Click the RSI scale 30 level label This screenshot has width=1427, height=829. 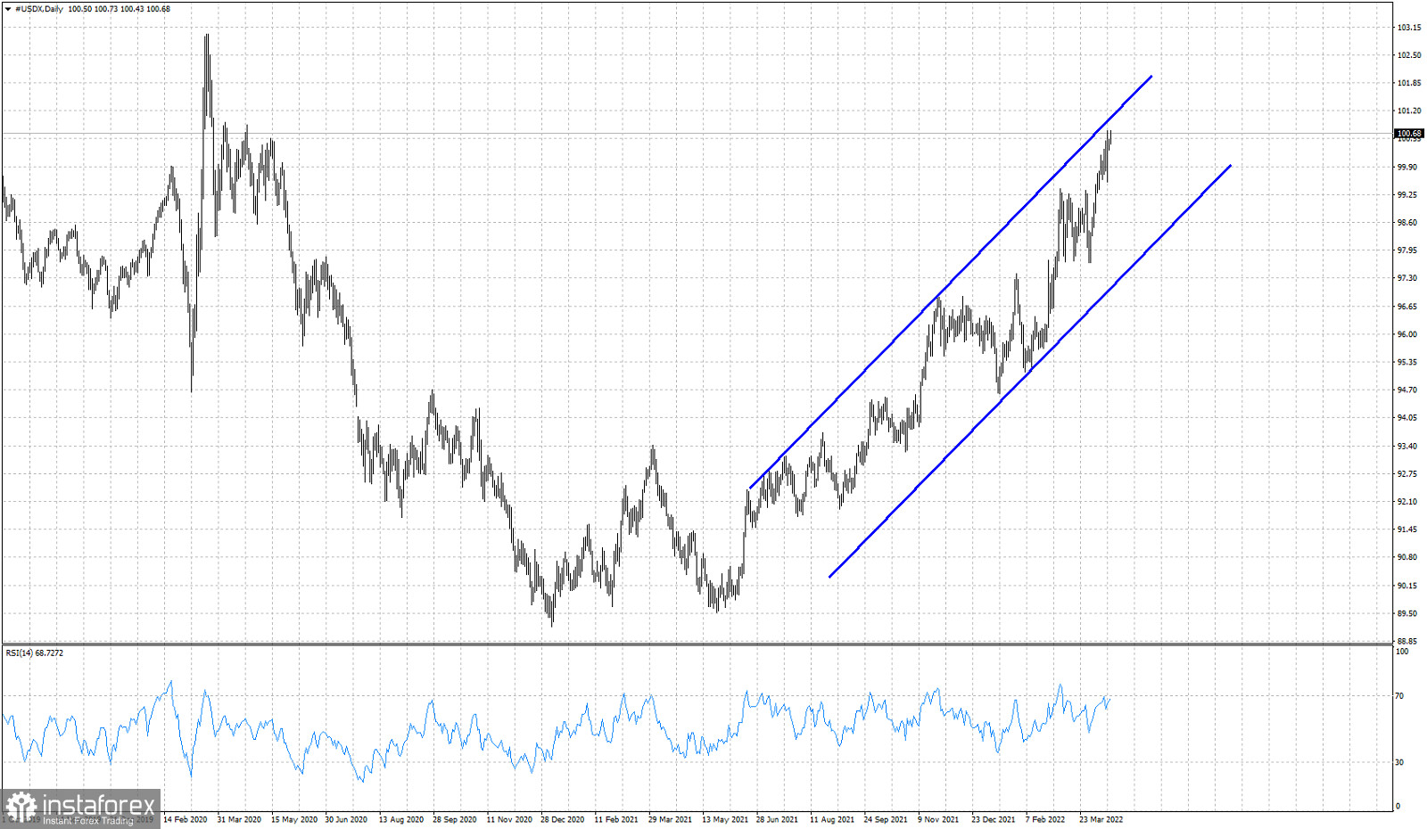coord(1399,763)
